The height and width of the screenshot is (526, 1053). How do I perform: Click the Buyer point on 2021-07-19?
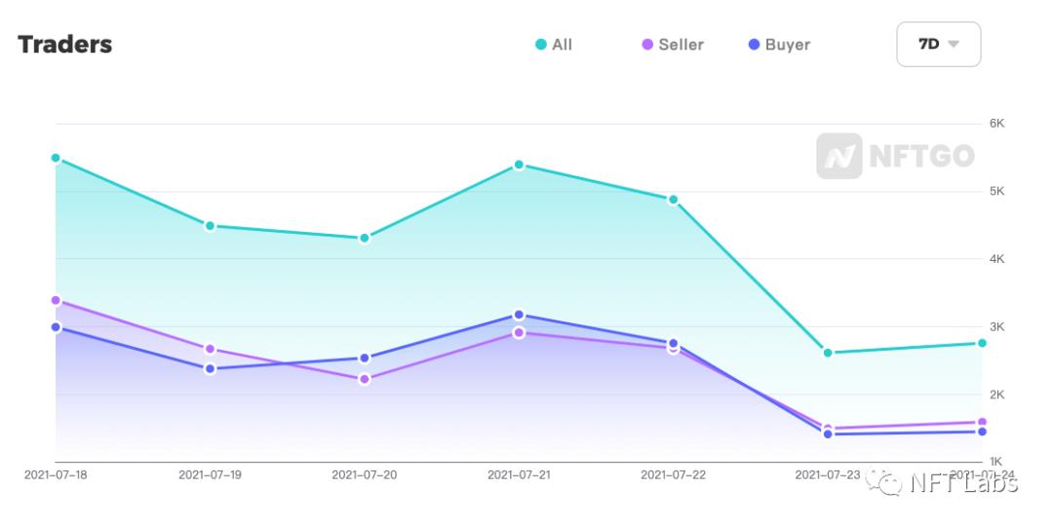pos(211,369)
